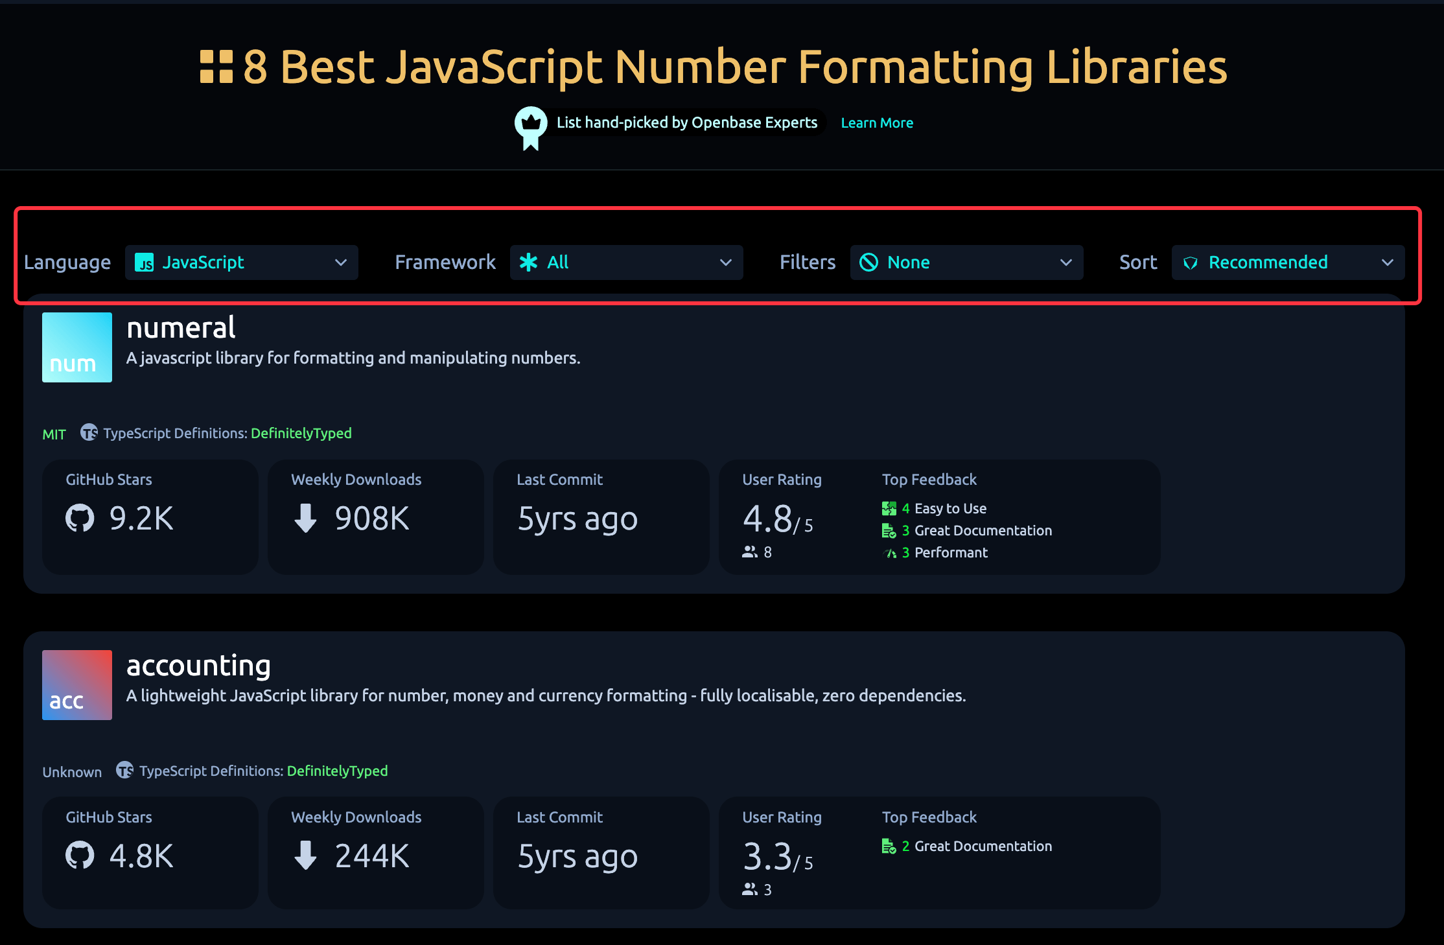Open numeral's DefinitelyTyped link
Image resolution: width=1444 pixels, height=945 pixels.
(x=301, y=433)
